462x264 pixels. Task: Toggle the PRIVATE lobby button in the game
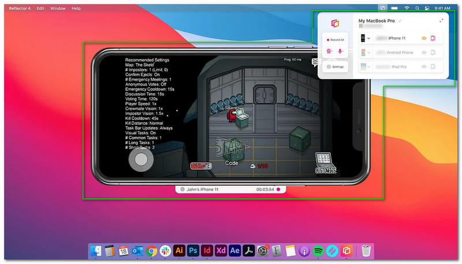201,166
